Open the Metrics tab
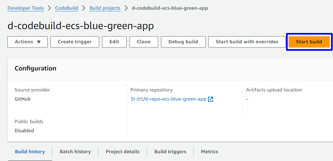The image size is (333, 161). (209, 151)
